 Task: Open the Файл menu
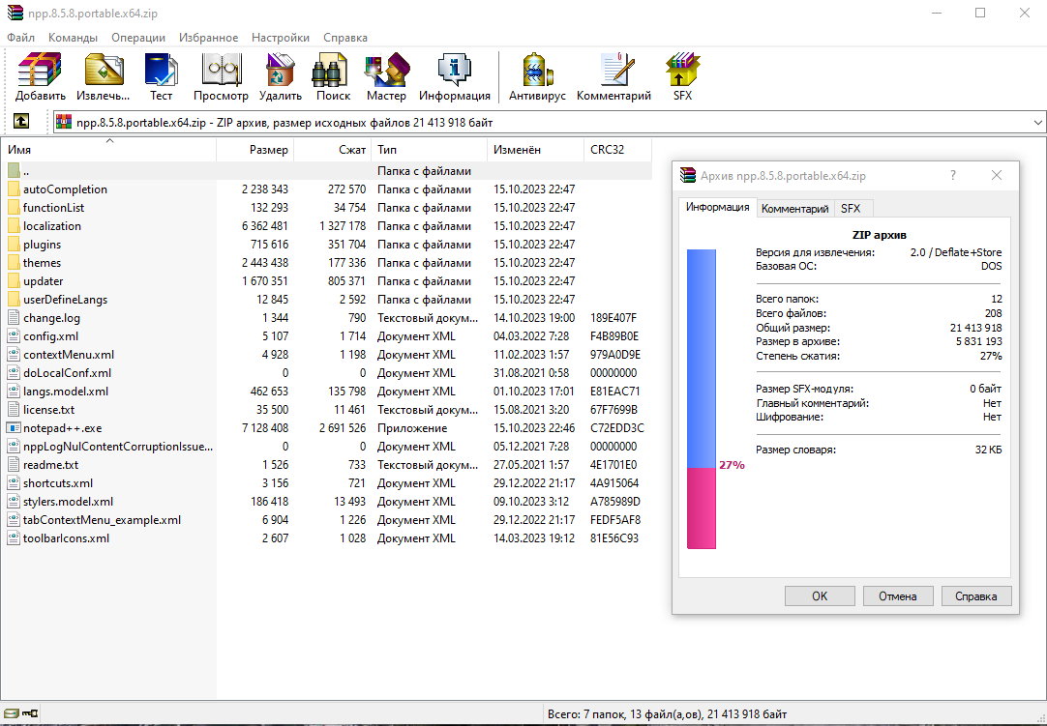pyautogui.click(x=20, y=38)
